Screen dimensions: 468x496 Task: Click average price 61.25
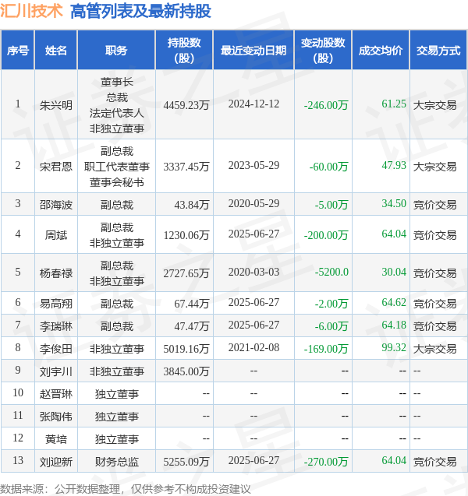tap(394, 104)
